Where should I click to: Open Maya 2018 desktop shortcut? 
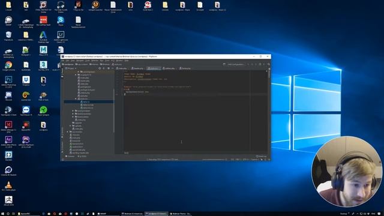43,50
